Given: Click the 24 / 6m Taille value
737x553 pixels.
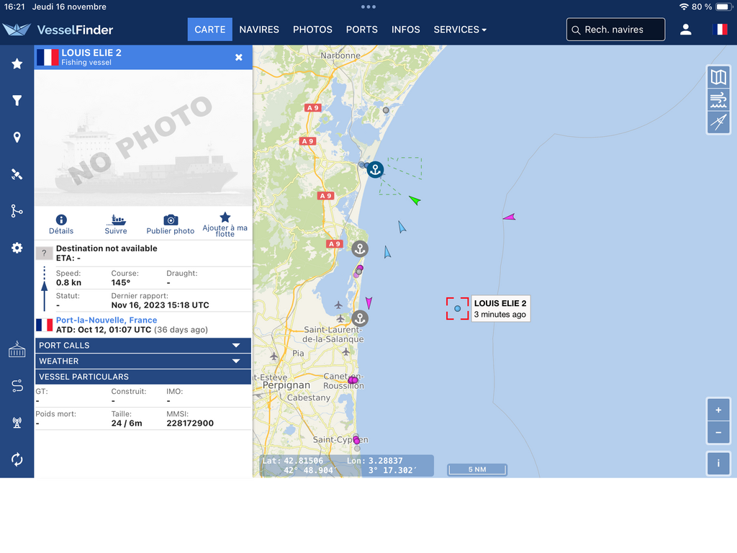Looking at the screenshot, I should [x=127, y=423].
